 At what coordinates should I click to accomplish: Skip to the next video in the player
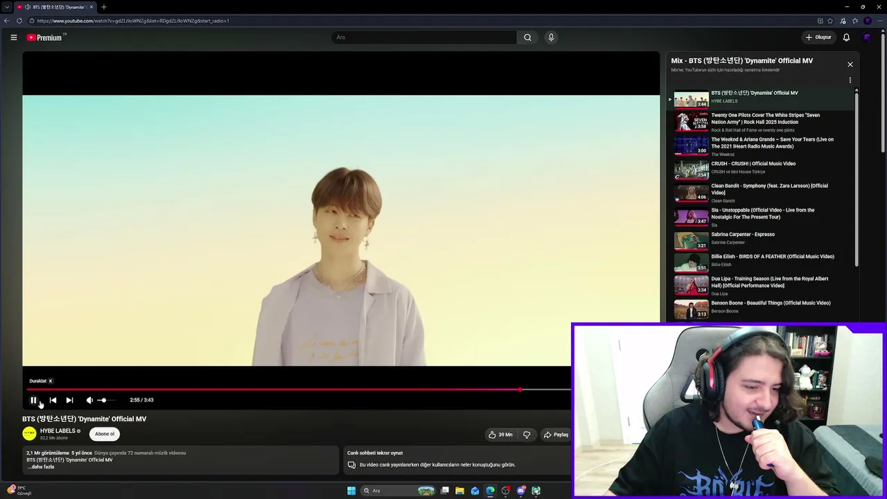pyautogui.click(x=69, y=400)
